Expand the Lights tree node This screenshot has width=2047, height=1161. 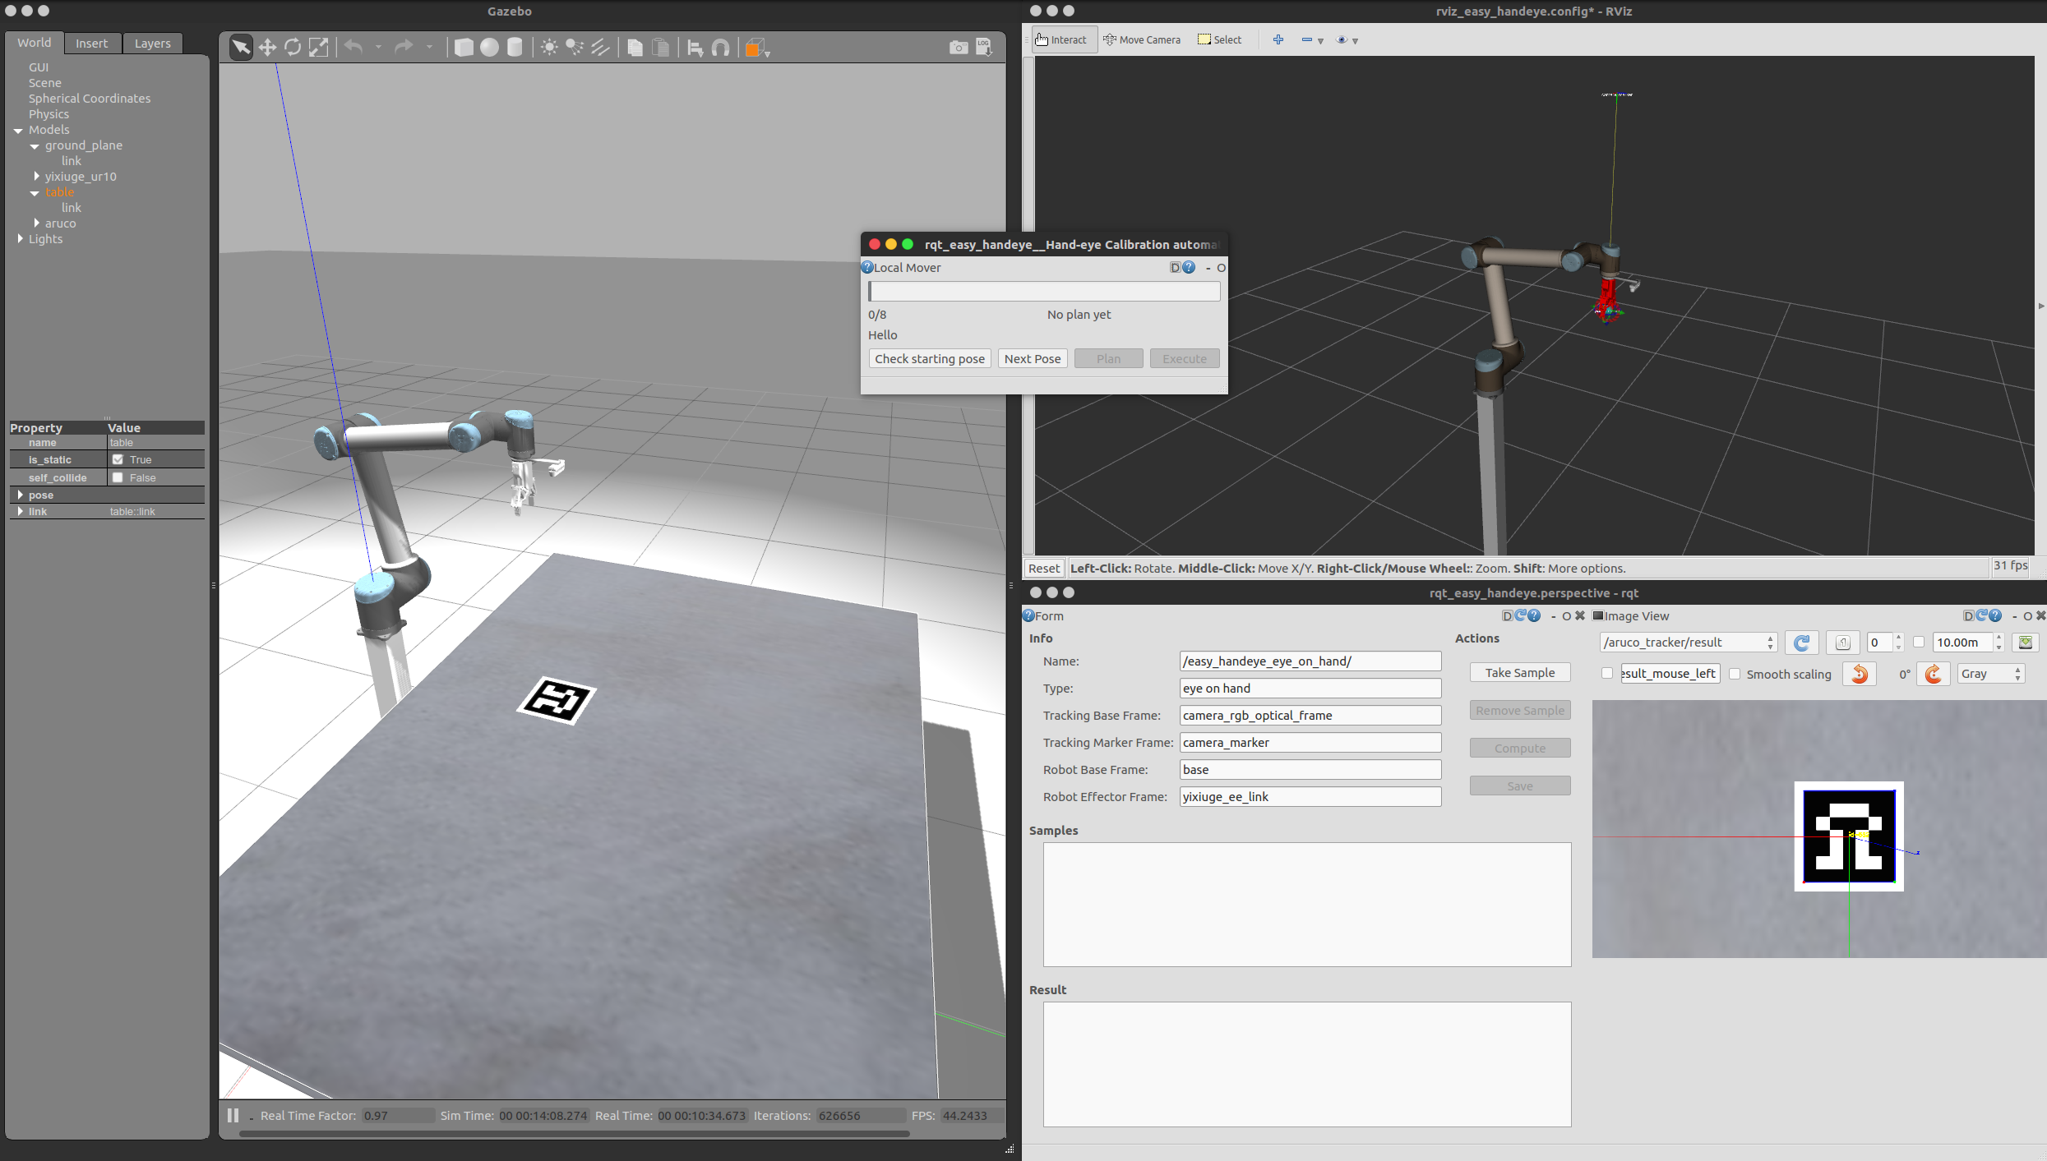click(x=21, y=239)
